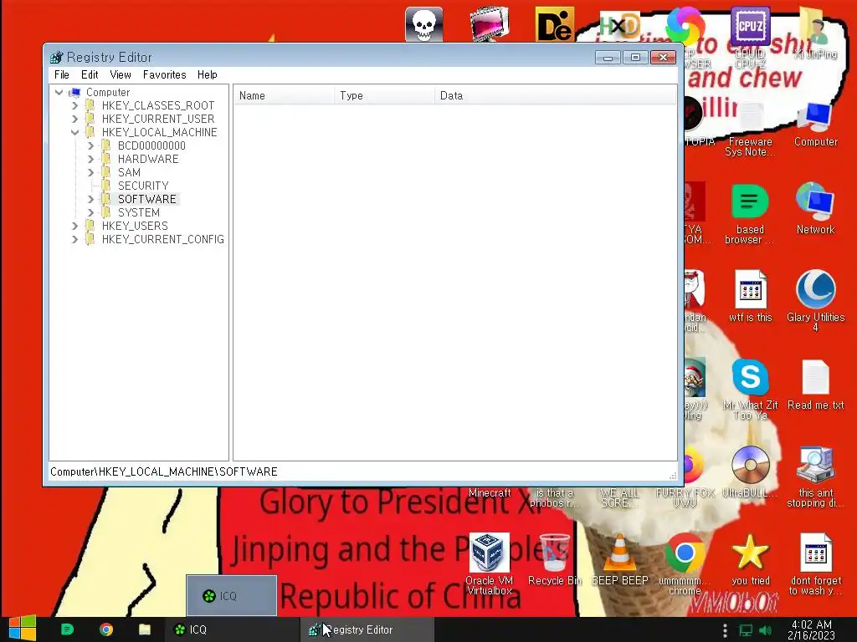Expand the SOFTWARE key arrow

click(x=90, y=199)
